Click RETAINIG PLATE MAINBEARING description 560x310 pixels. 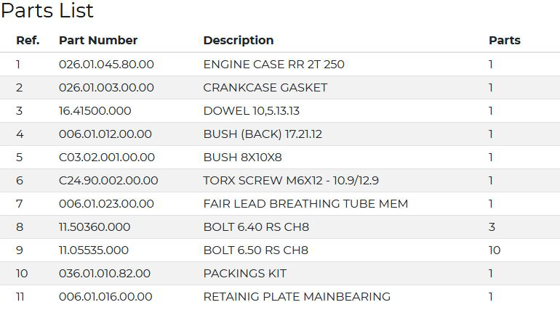tap(297, 296)
